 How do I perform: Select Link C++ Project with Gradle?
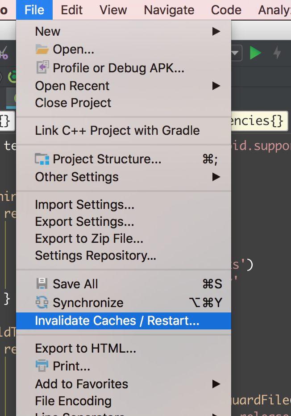pos(117,130)
